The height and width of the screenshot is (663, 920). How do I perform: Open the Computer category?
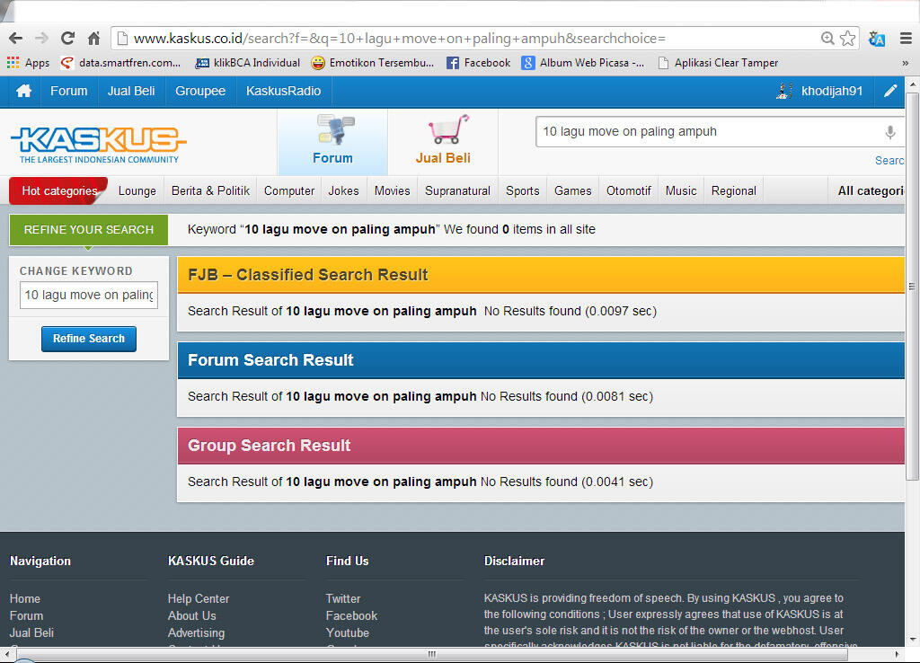[x=289, y=190]
